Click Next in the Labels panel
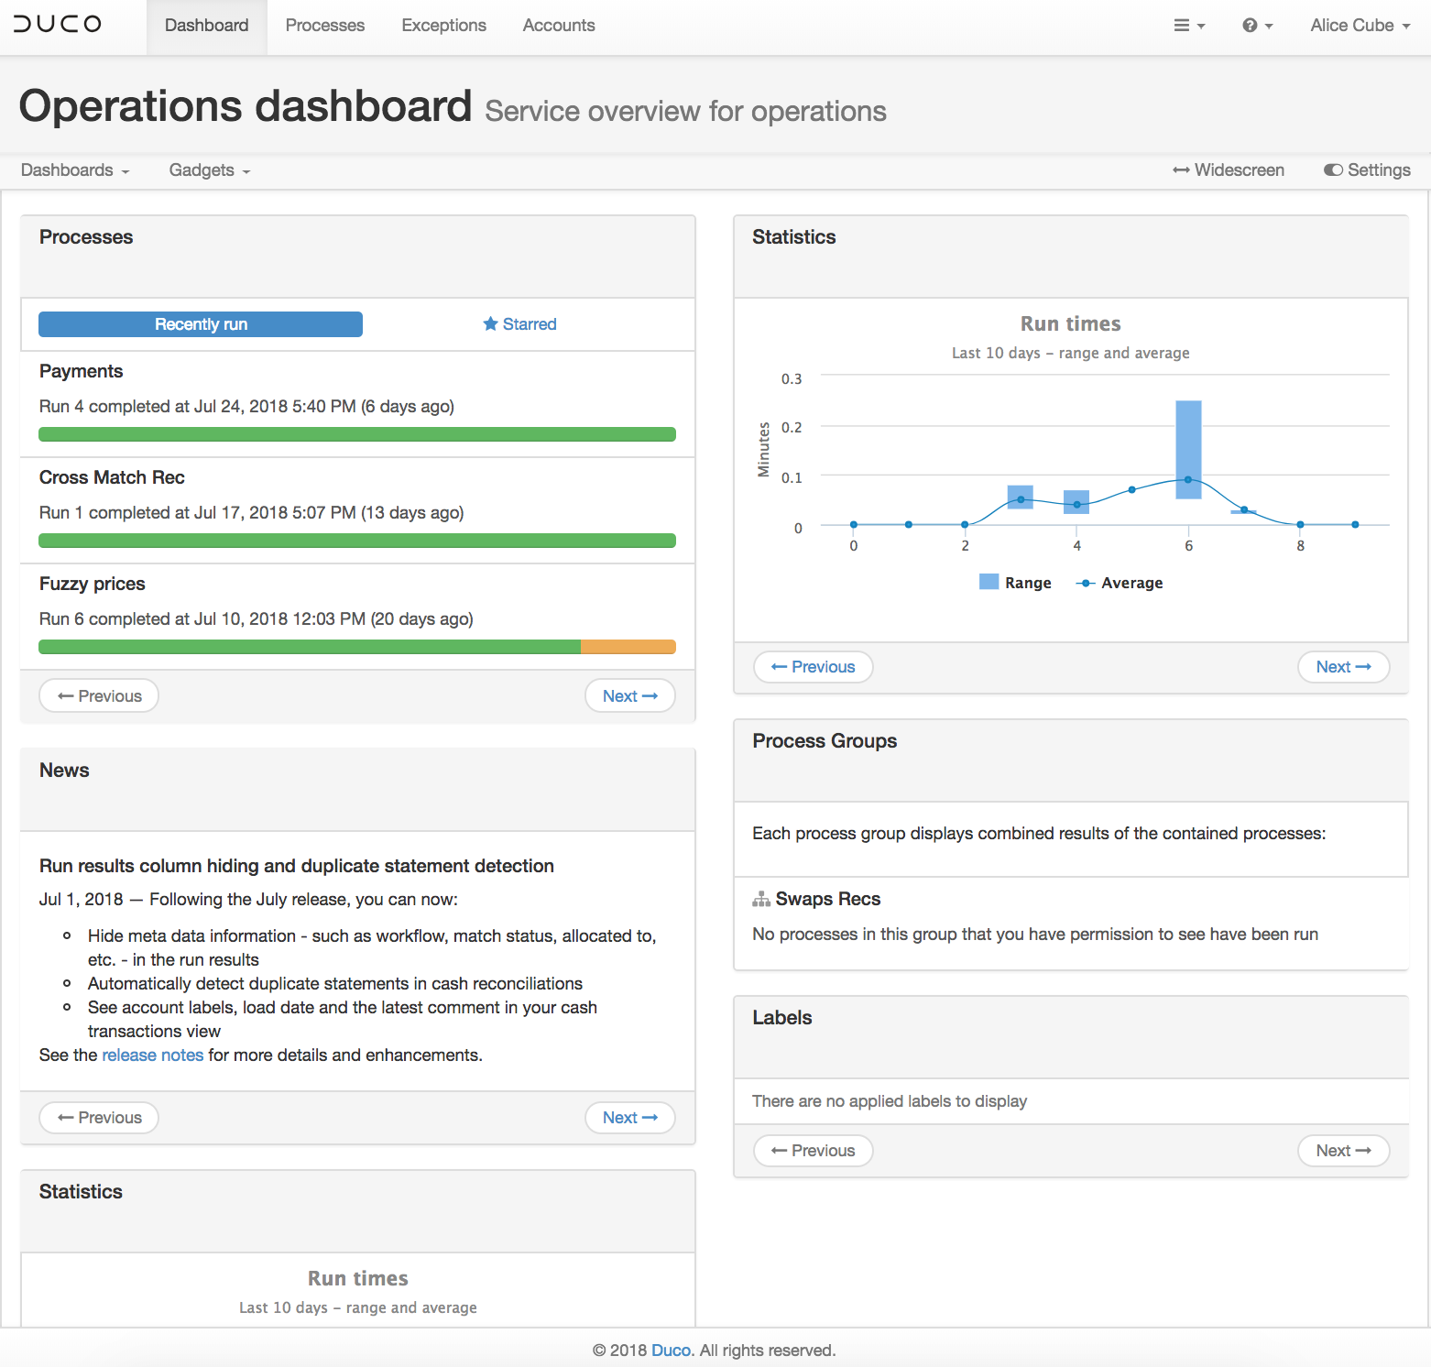This screenshot has width=1431, height=1367. 1343,1150
